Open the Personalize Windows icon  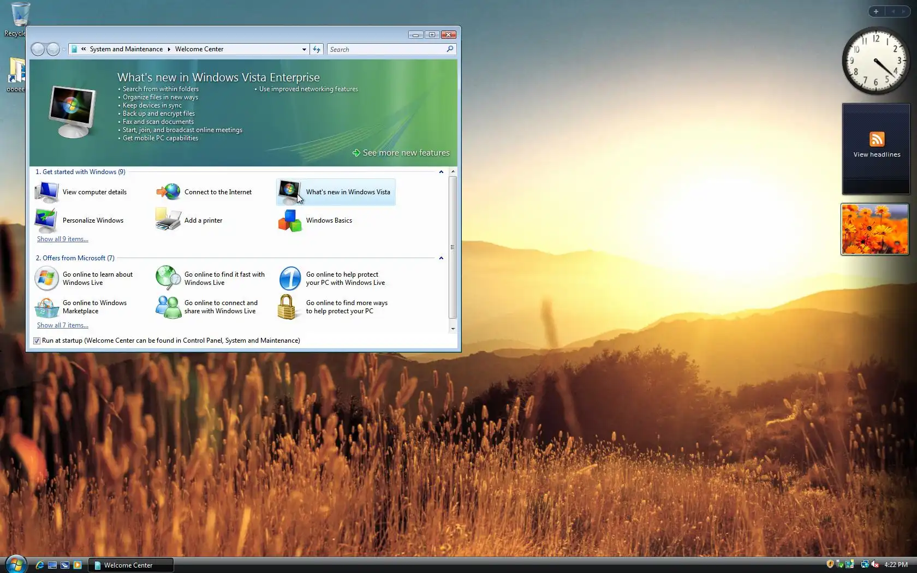(x=46, y=220)
